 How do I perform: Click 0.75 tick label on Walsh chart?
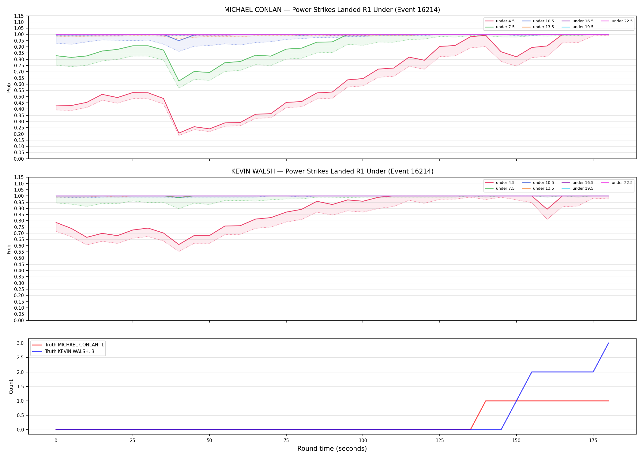(19, 227)
